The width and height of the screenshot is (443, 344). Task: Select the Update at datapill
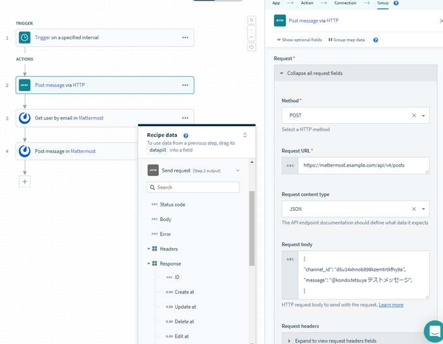tap(181, 307)
